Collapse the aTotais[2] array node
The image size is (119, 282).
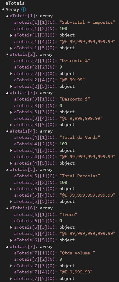(x=7, y=55)
